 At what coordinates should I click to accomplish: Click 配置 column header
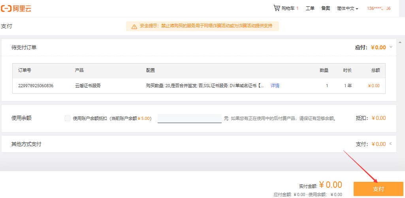150,70
